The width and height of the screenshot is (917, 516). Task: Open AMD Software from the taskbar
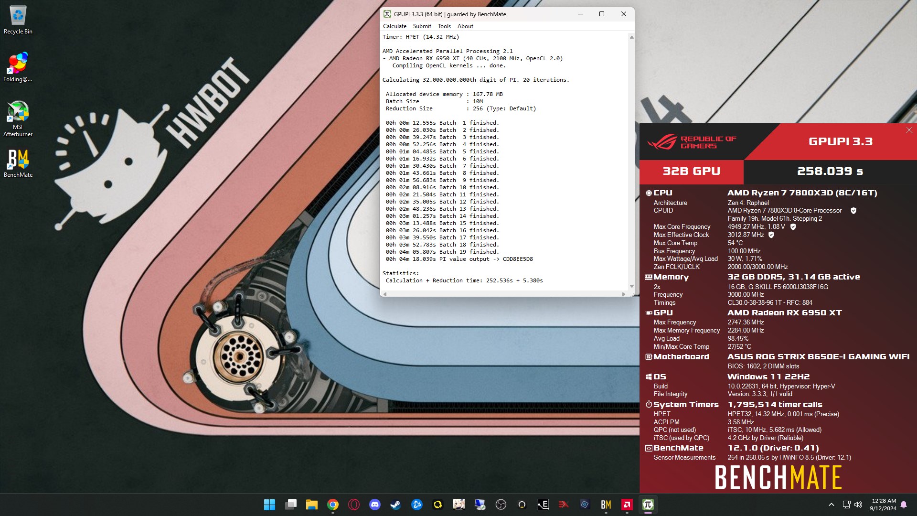627,505
